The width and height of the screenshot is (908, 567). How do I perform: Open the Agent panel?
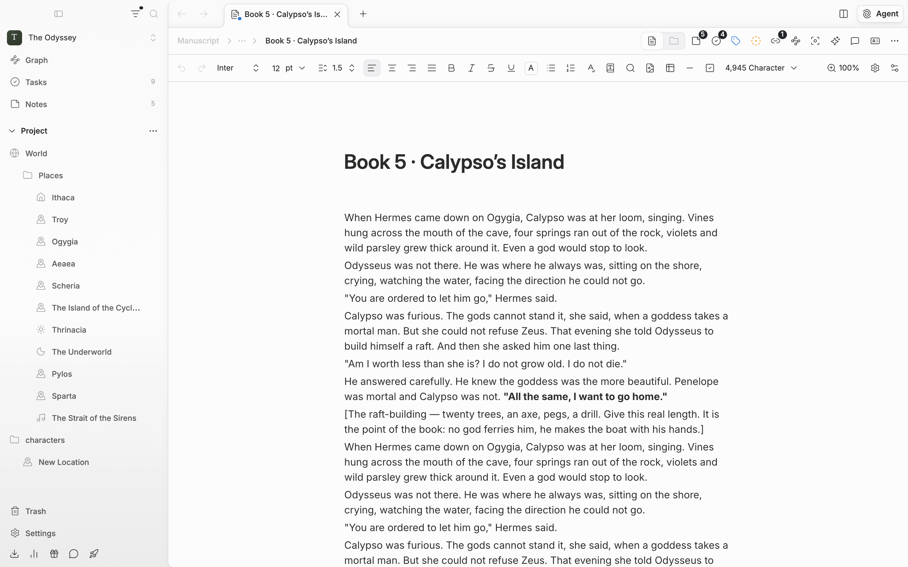tap(880, 14)
